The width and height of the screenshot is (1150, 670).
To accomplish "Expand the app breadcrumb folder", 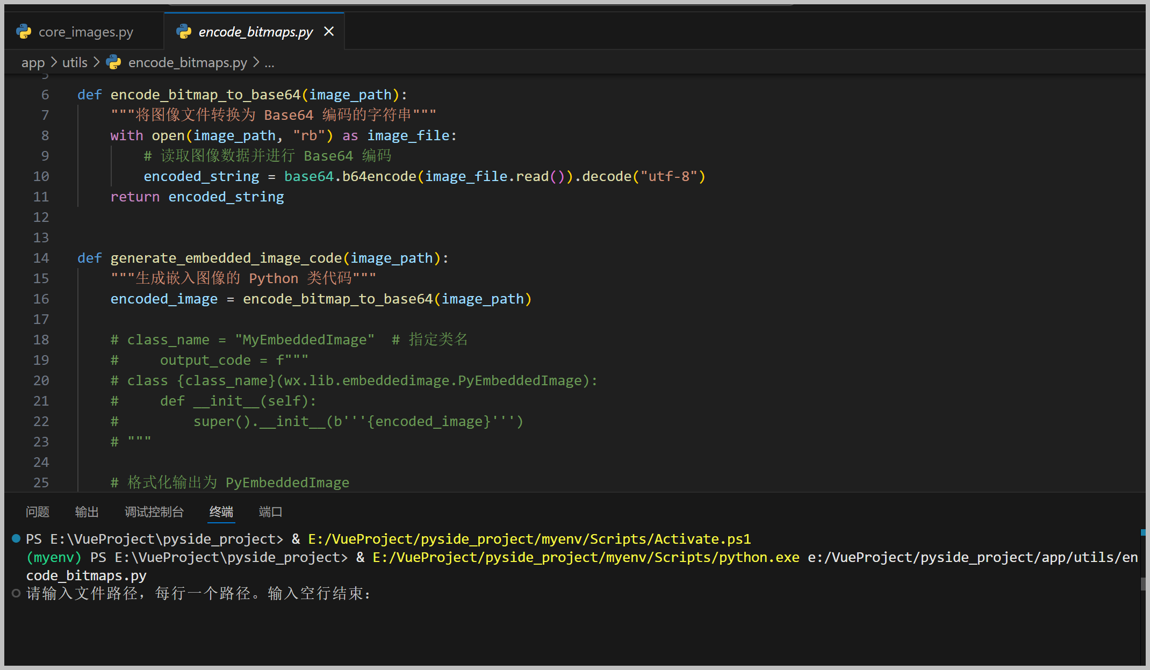I will point(33,62).
